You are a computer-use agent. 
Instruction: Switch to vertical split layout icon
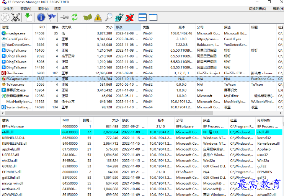tap(153, 17)
